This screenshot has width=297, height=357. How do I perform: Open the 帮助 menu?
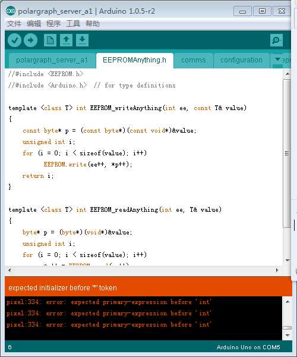(93, 24)
